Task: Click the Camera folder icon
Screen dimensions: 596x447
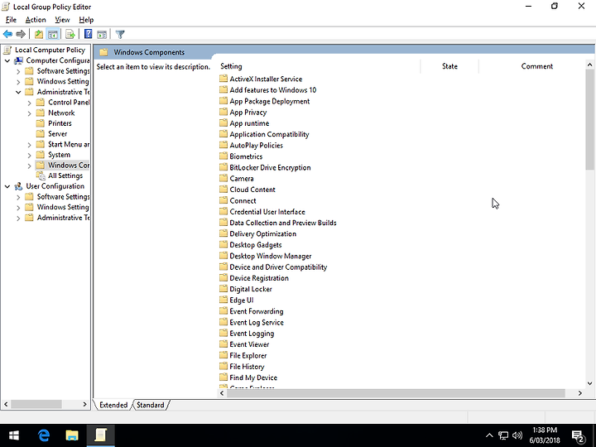Action: click(223, 178)
